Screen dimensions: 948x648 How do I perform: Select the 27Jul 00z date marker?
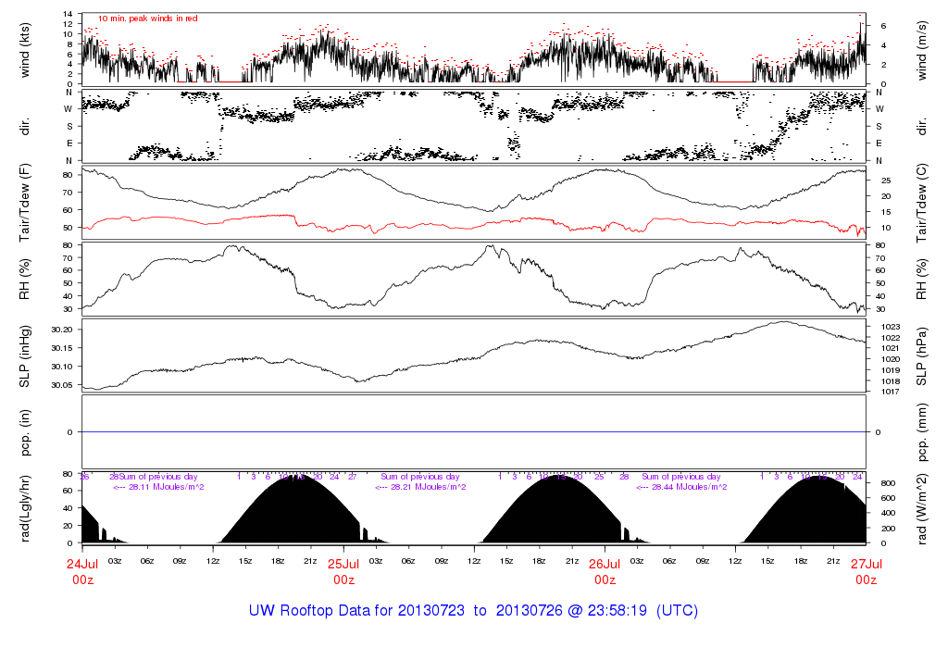[866, 571]
